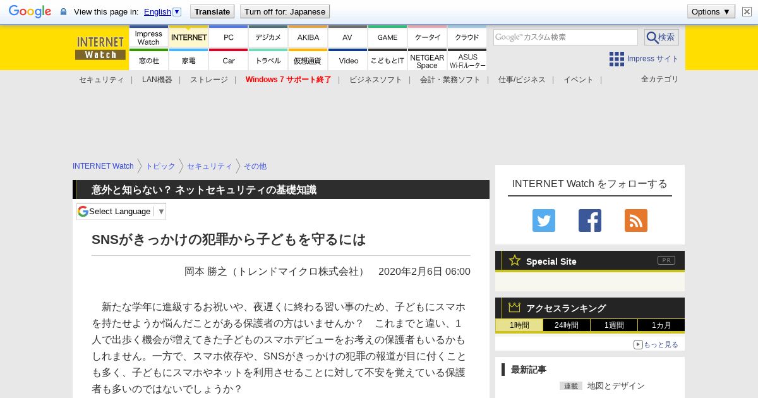The height and width of the screenshot is (398, 758).
Task: Open the Video tab
Action: (347, 60)
